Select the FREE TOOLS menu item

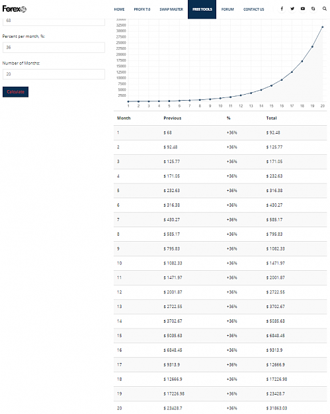point(202,9)
